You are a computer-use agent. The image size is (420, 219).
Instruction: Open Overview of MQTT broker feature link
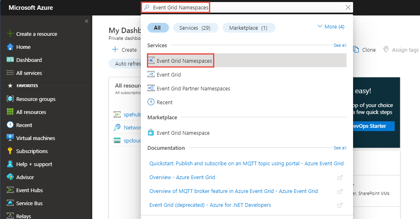click(233, 191)
